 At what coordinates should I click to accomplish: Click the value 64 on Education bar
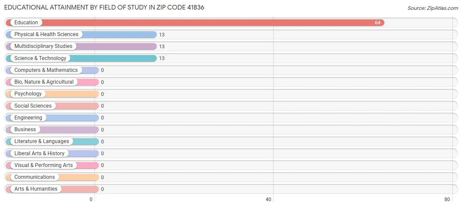click(378, 23)
